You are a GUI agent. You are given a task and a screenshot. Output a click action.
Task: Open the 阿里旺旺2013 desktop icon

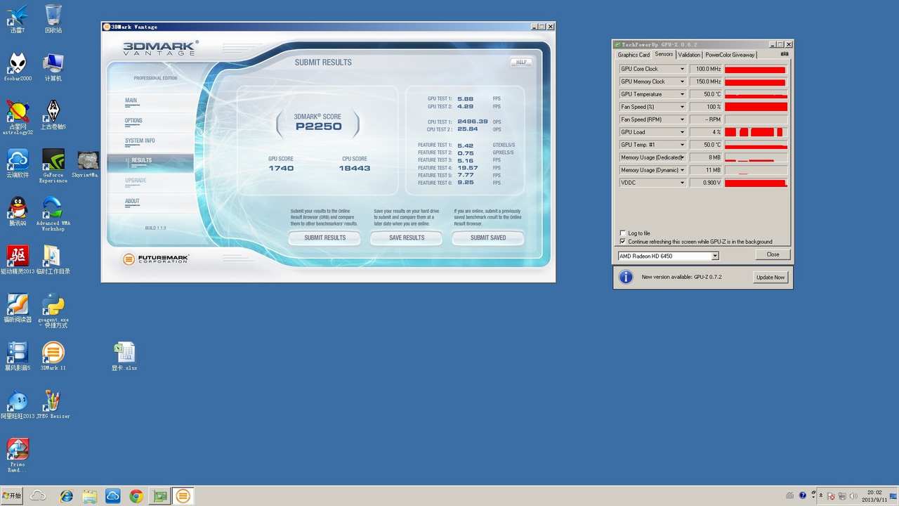[18, 404]
